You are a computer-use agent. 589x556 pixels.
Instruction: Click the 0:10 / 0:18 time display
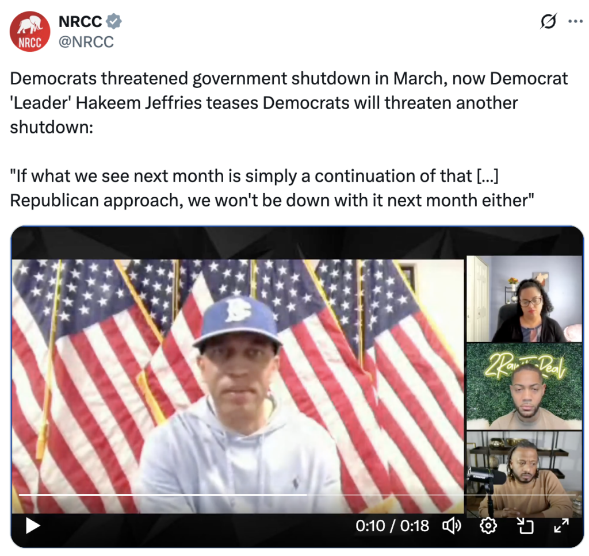[392, 526]
